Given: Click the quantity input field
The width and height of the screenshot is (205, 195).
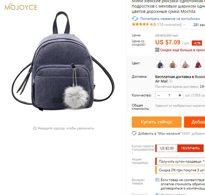Looking at the screenshot, I should click(169, 95).
